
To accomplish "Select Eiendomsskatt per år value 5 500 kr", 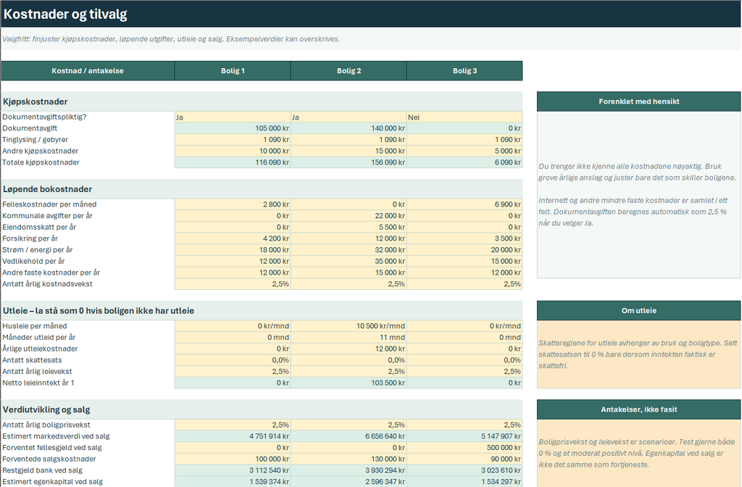I will coord(349,227).
